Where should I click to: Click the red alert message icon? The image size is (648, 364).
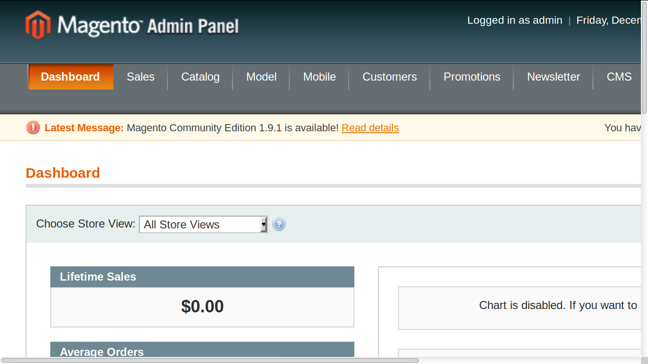[33, 127]
